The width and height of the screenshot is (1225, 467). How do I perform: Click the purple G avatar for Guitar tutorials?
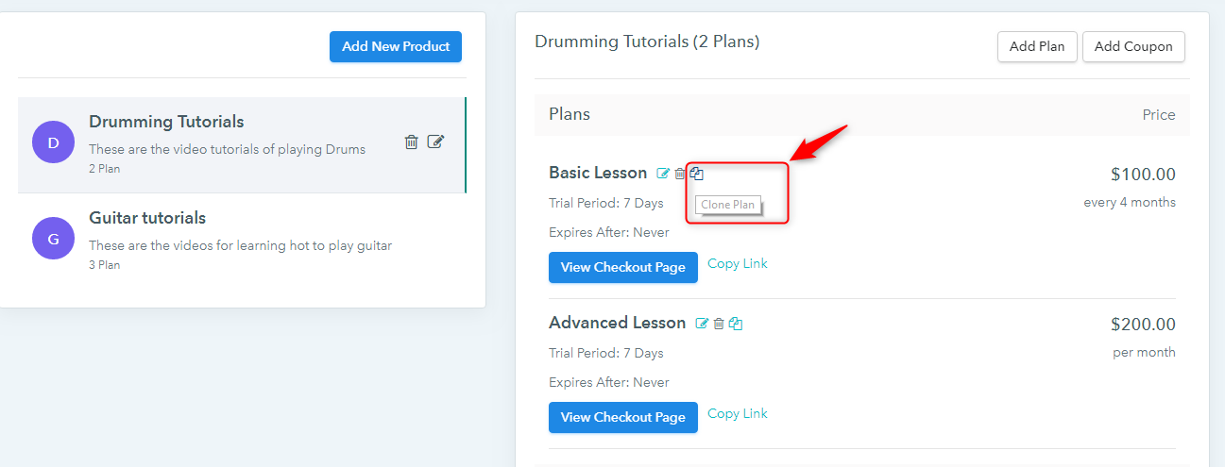pos(53,238)
